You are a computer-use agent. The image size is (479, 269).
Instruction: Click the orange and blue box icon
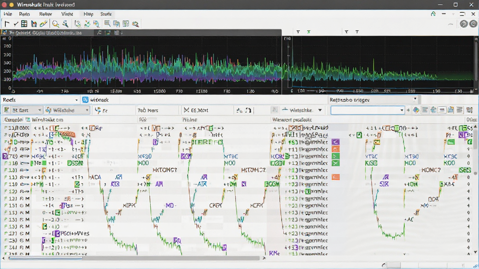(x=450, y=110)
